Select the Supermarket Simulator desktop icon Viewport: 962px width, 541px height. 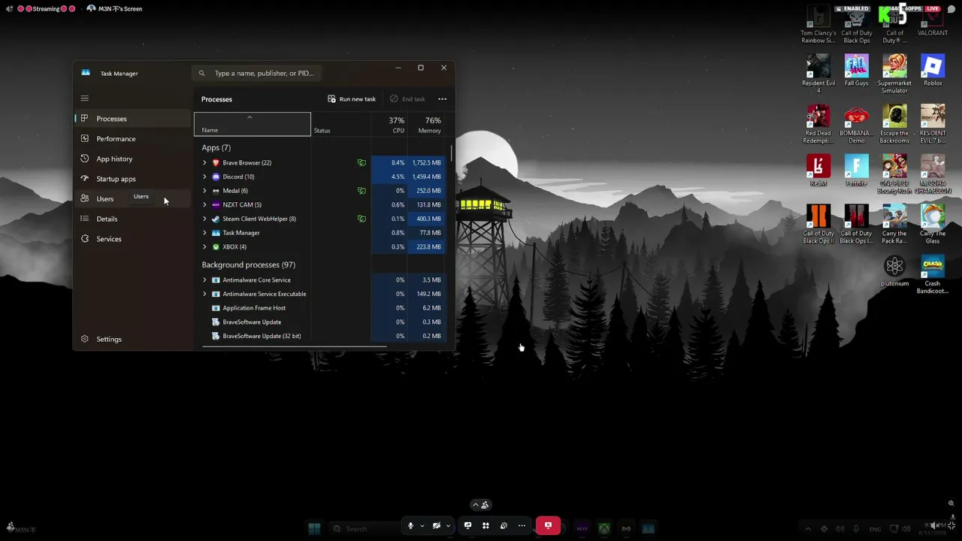point(894,74)
